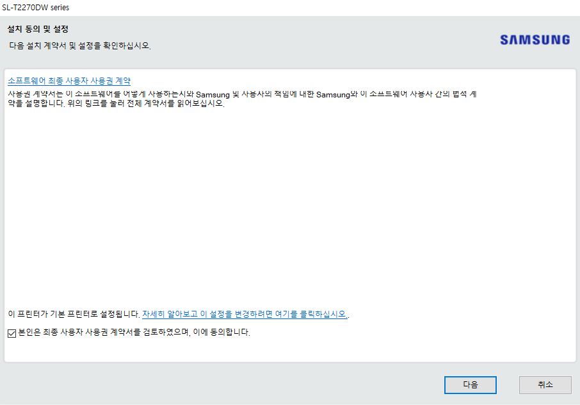
Task: Click the text 다음 설치 계약서 및 설정을 확인하십시오
Action: tap(80, 45)
